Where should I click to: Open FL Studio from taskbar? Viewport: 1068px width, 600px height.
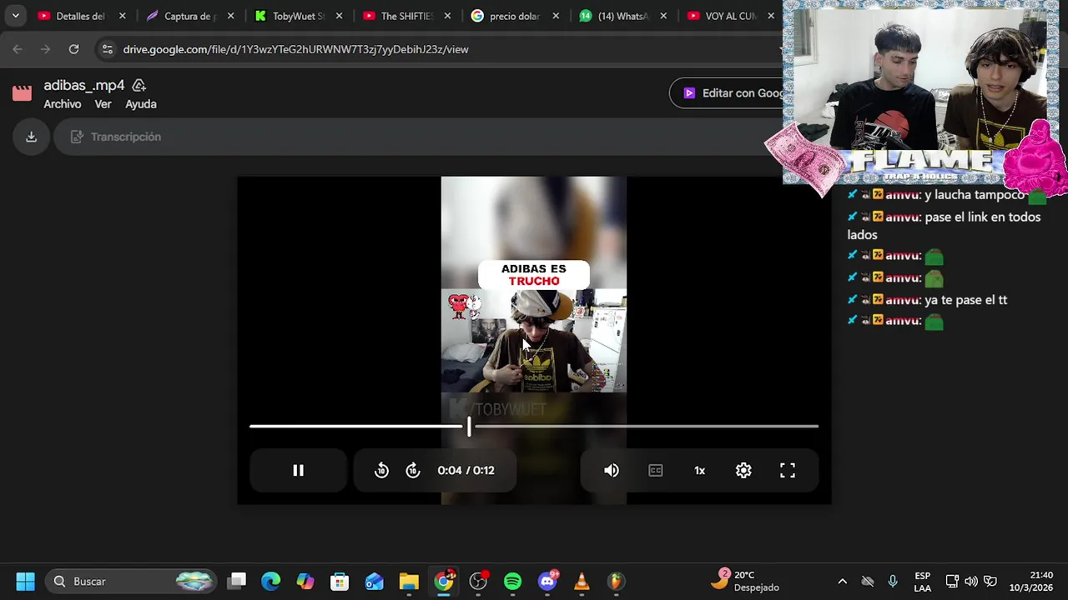(616, 581)
